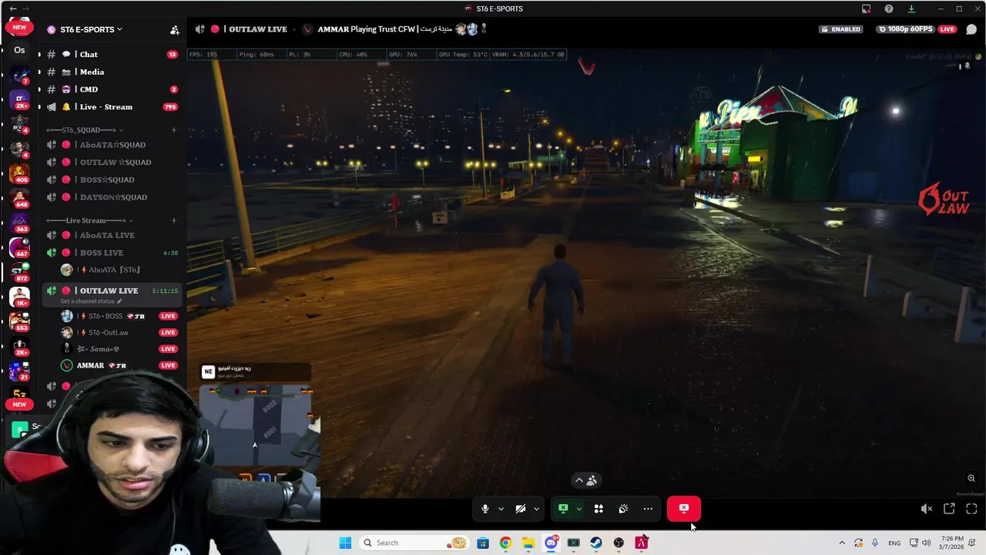Open OBS Studio from taskbar
Screen dimensions: 986x555
[619, 543]
